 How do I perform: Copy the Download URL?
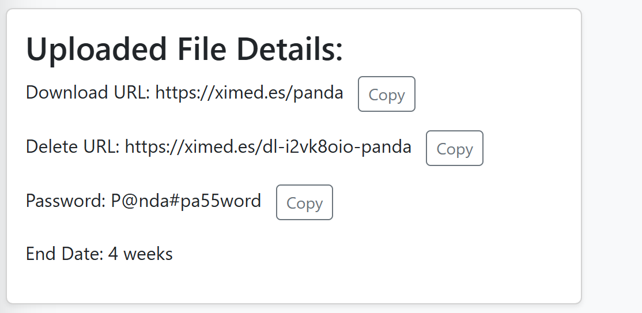click(386, 94)
